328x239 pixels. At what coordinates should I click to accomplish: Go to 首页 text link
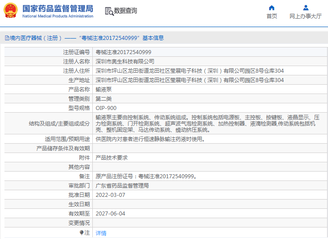(272, 16)
